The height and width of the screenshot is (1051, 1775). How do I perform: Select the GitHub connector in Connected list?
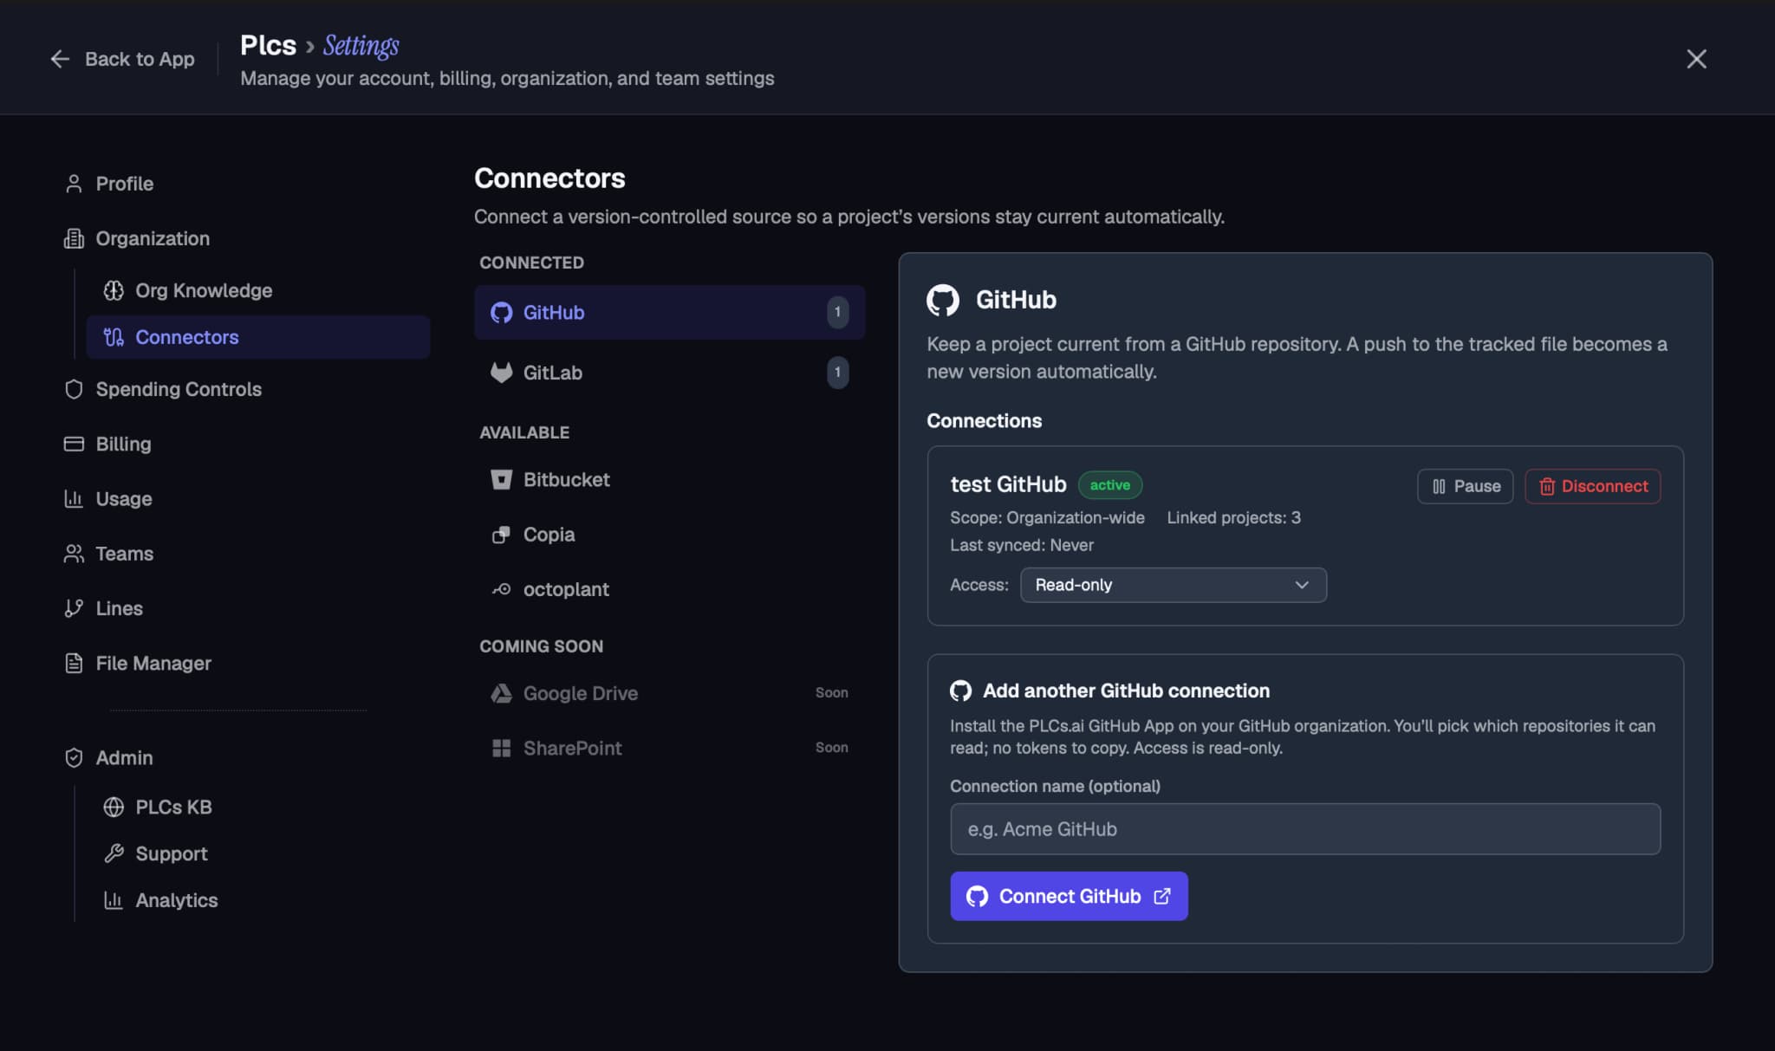pyautogui.click(x=669, y=312)
